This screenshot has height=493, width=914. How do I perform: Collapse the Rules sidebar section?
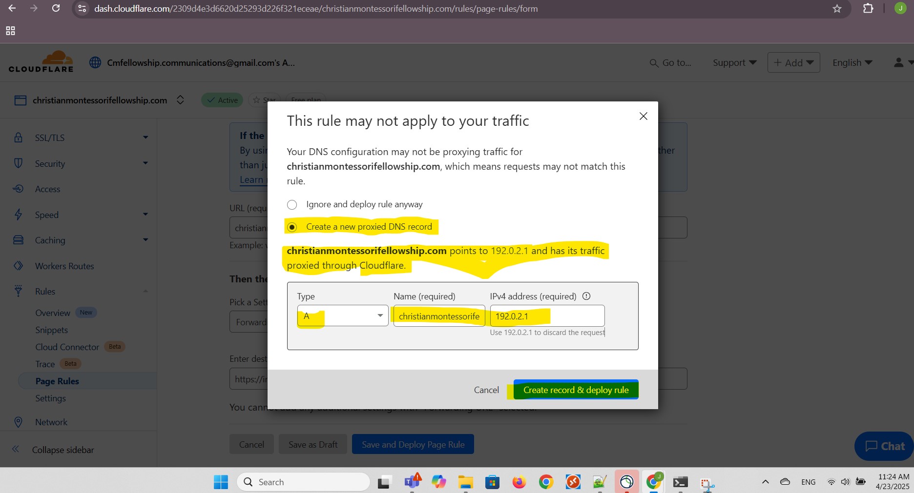coord(145,291)
